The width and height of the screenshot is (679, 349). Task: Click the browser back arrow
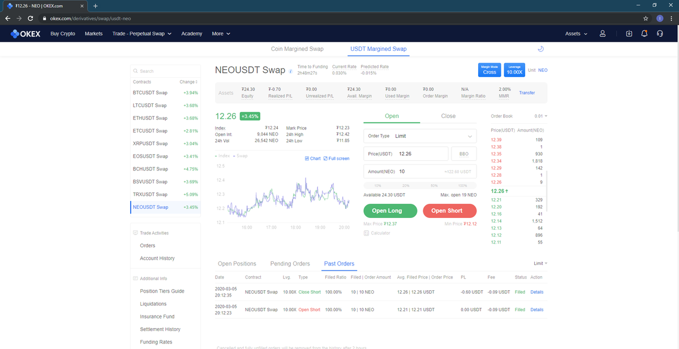[x=8, y=18]
